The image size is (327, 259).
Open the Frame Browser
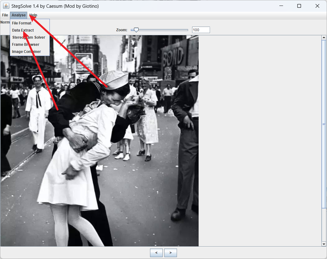pyautogui.click(x=26, y=44)
